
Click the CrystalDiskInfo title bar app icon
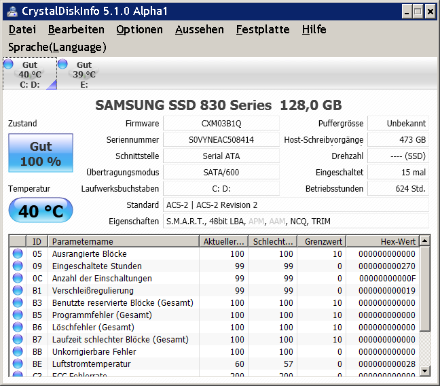(x=12, y=12)
